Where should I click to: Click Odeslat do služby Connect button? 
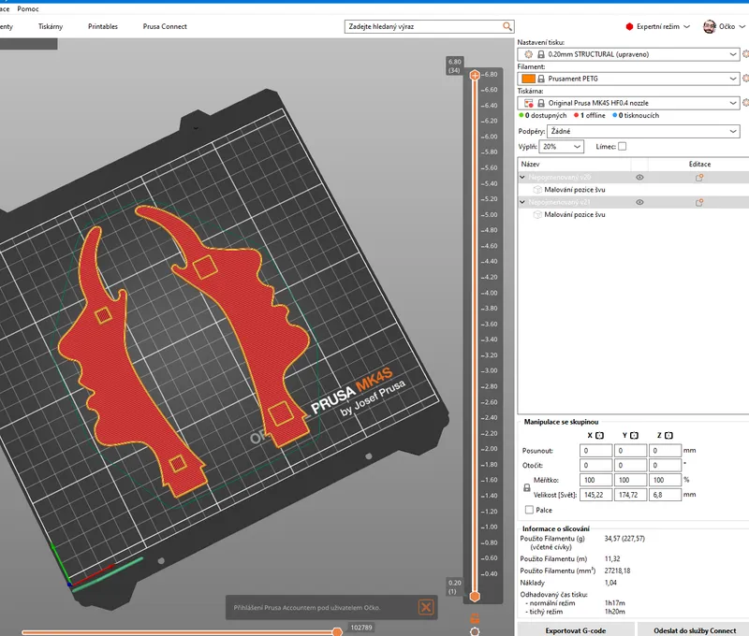click(x=695, y=629)
